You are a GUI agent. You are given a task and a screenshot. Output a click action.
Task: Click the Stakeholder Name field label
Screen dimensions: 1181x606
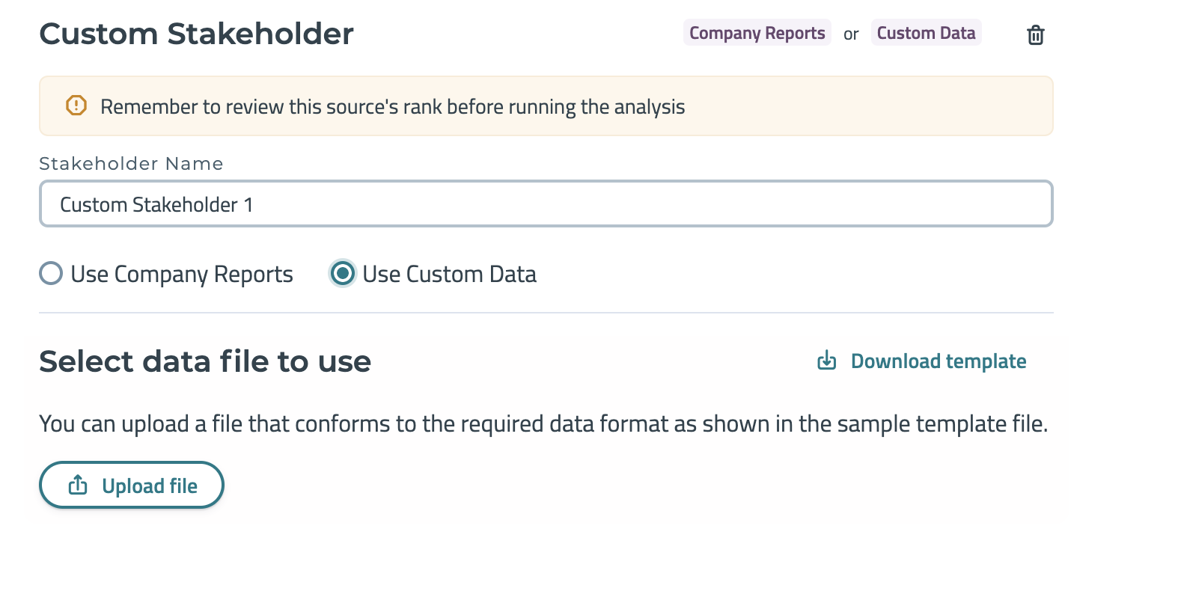131,164
